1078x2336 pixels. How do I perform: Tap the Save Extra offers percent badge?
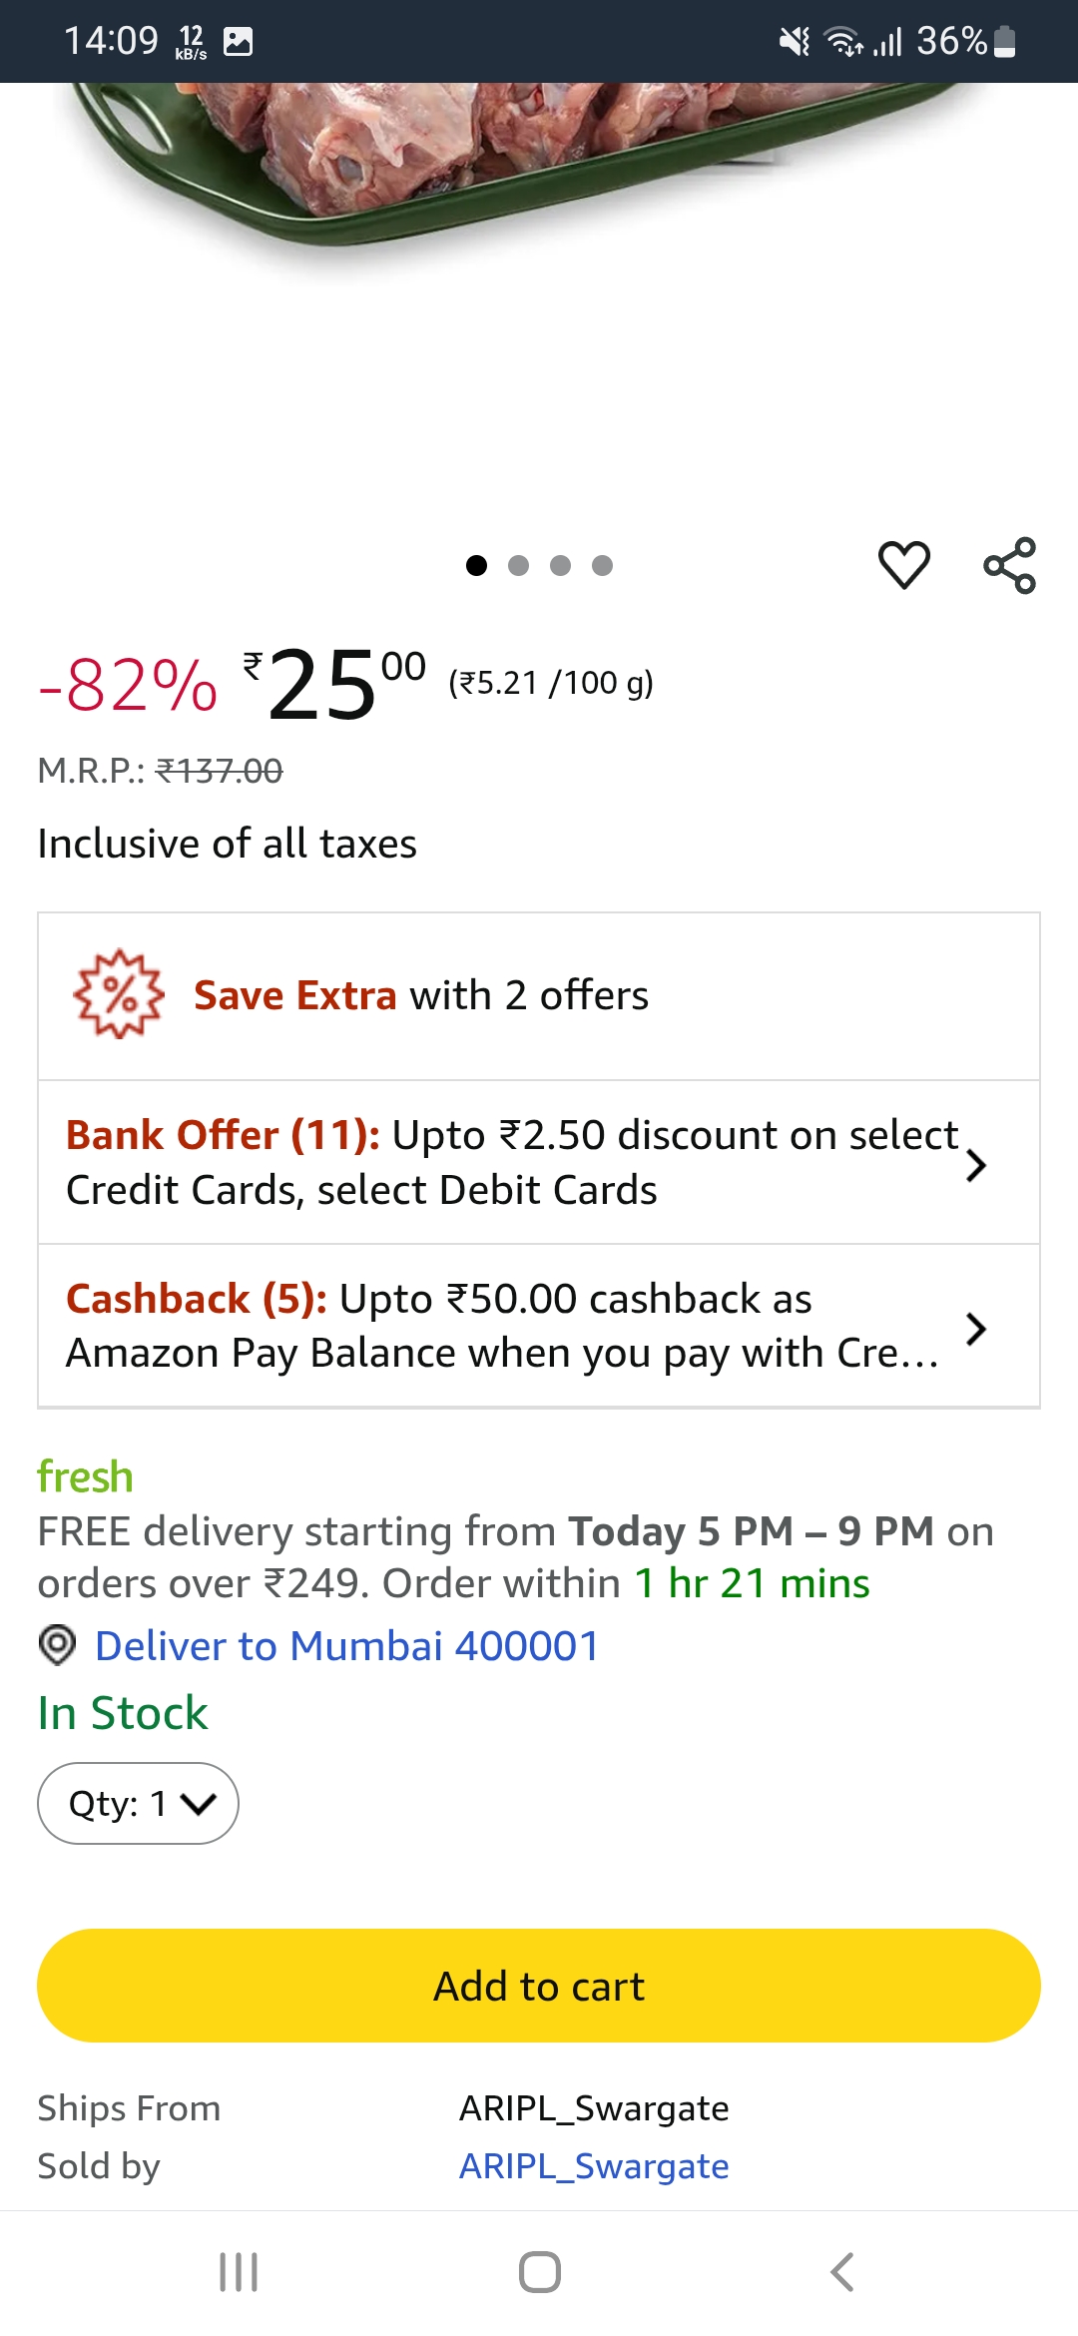[x=118, y=994]
